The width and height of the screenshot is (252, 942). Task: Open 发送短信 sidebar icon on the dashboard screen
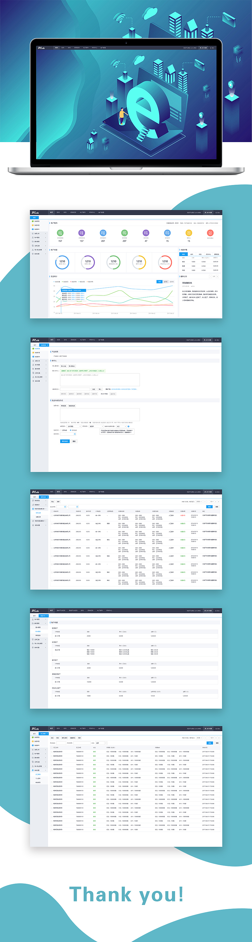[33, 221]
